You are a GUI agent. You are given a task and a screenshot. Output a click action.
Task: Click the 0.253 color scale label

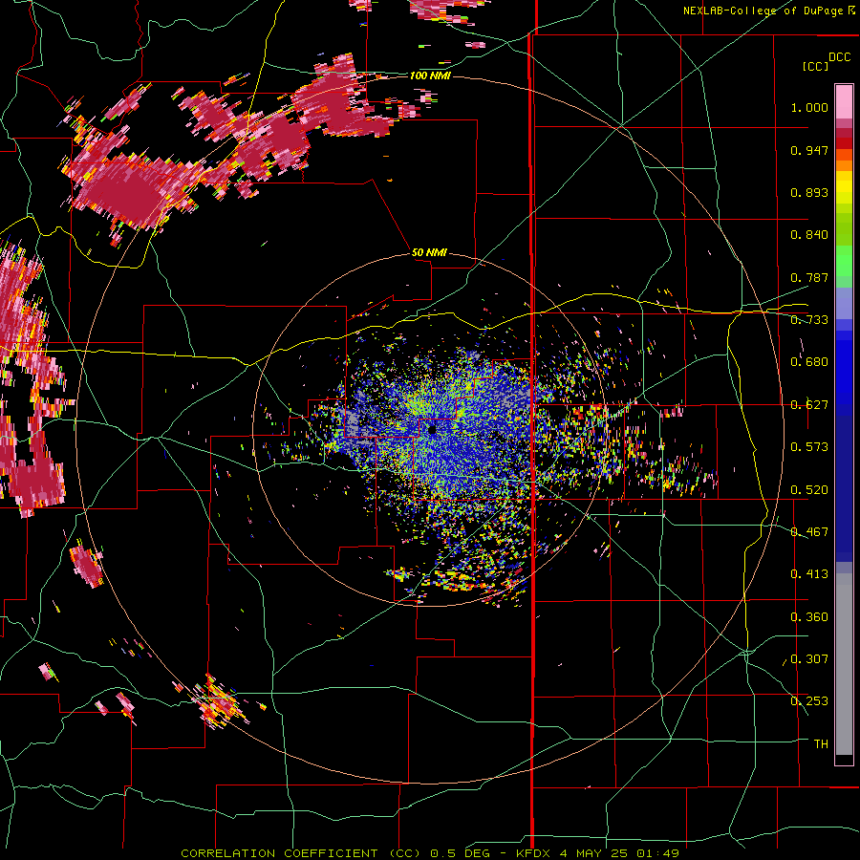(x=809, y=701)
